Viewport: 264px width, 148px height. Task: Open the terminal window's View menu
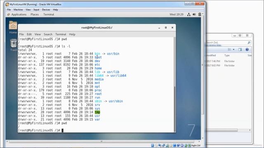pyautogui.click(x=38, y=34)
